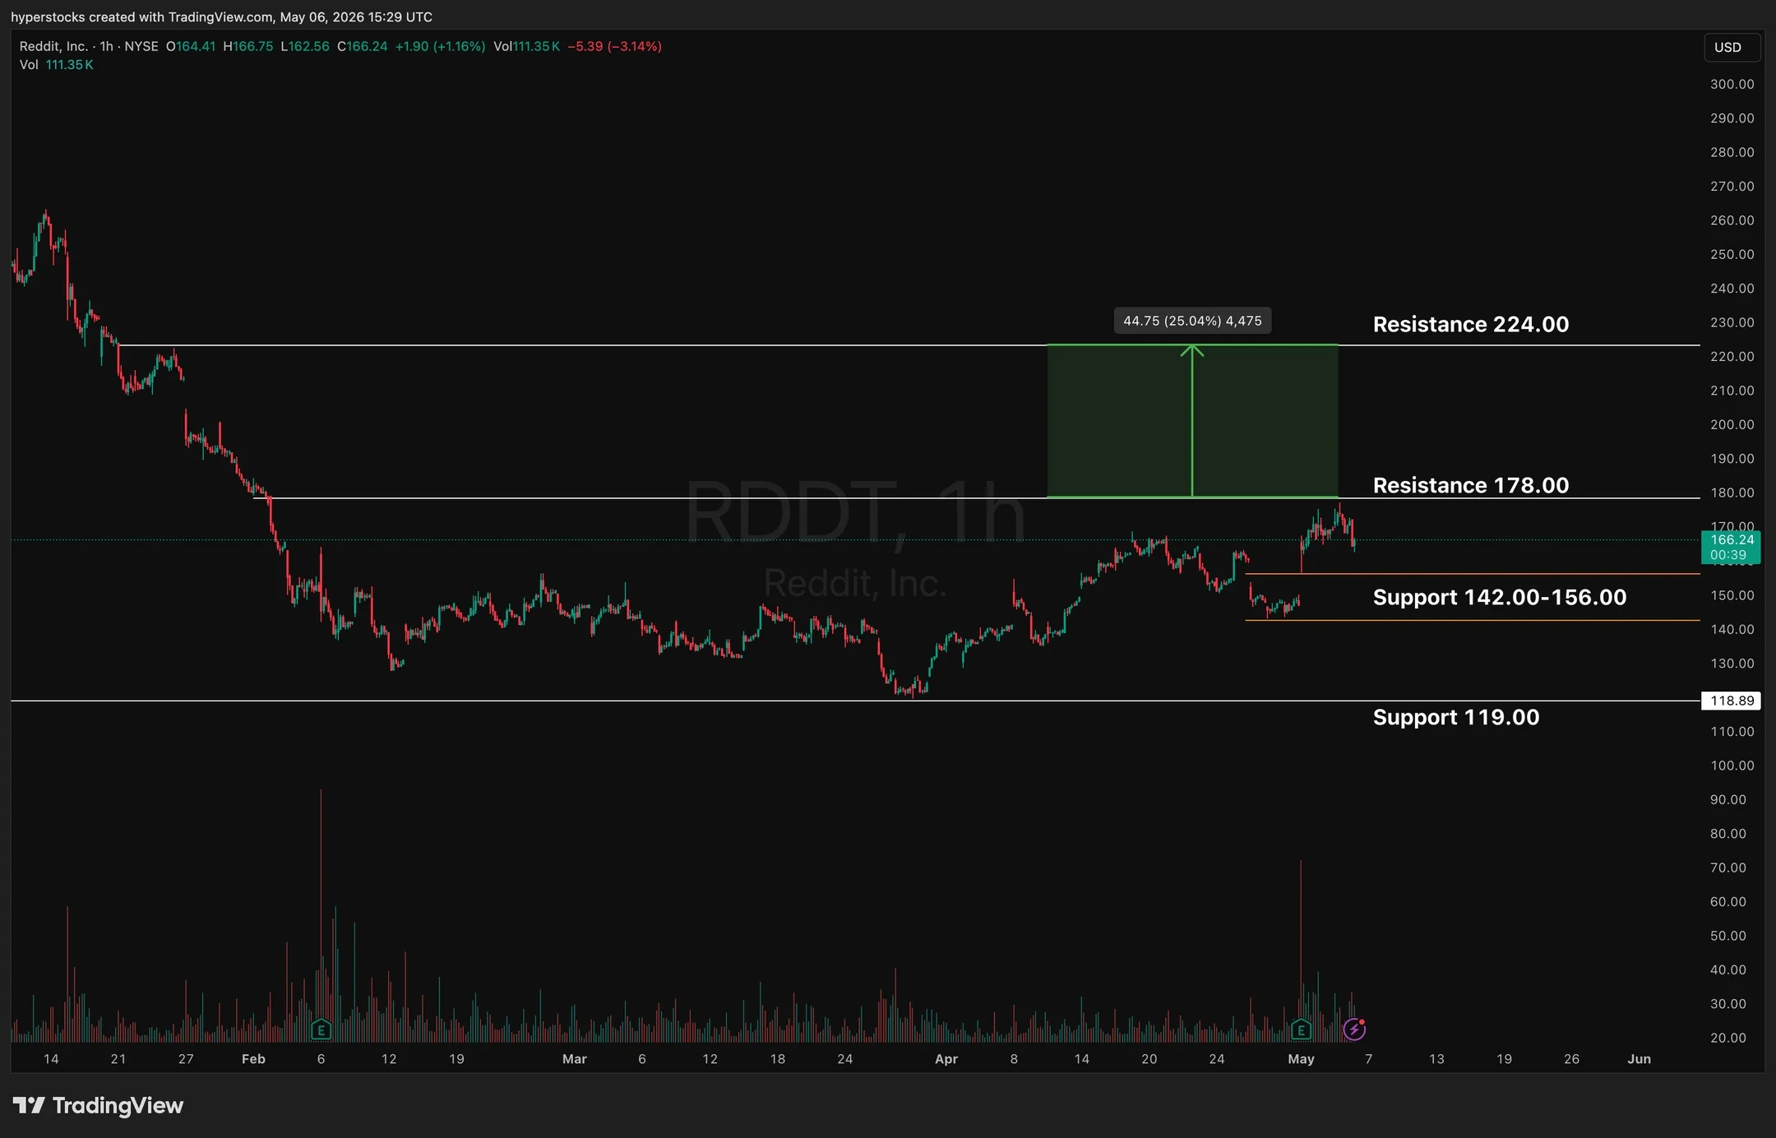Open the lightning bolt event marker
1776x1138 pixels.
(x=1353, y=1029)
